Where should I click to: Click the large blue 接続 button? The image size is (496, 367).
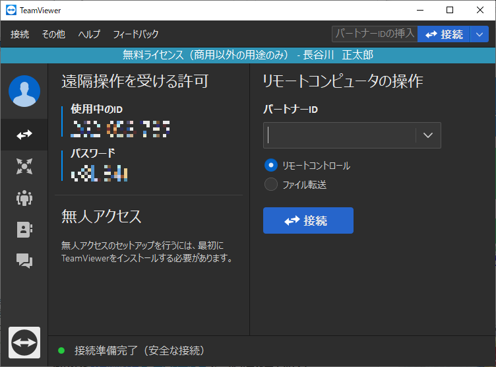308,220
